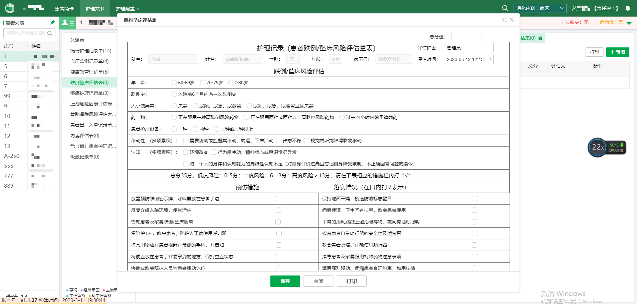Check the 步态不稳 checkbox

[x=279, y=141]
